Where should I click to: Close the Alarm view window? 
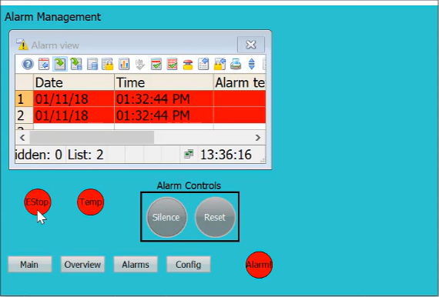(251, 45)
